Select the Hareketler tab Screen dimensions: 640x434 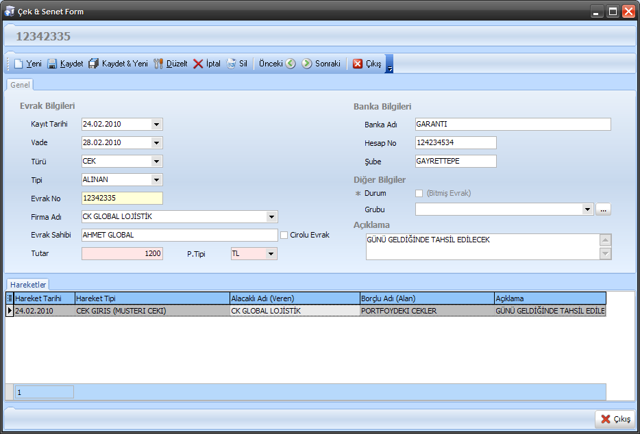(28, 284)
